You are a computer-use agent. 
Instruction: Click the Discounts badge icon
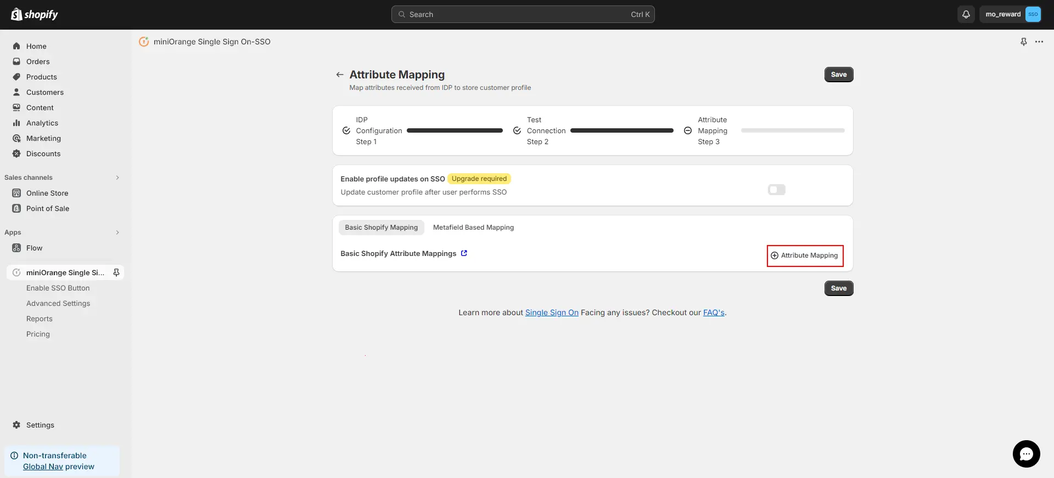[16, 153]
